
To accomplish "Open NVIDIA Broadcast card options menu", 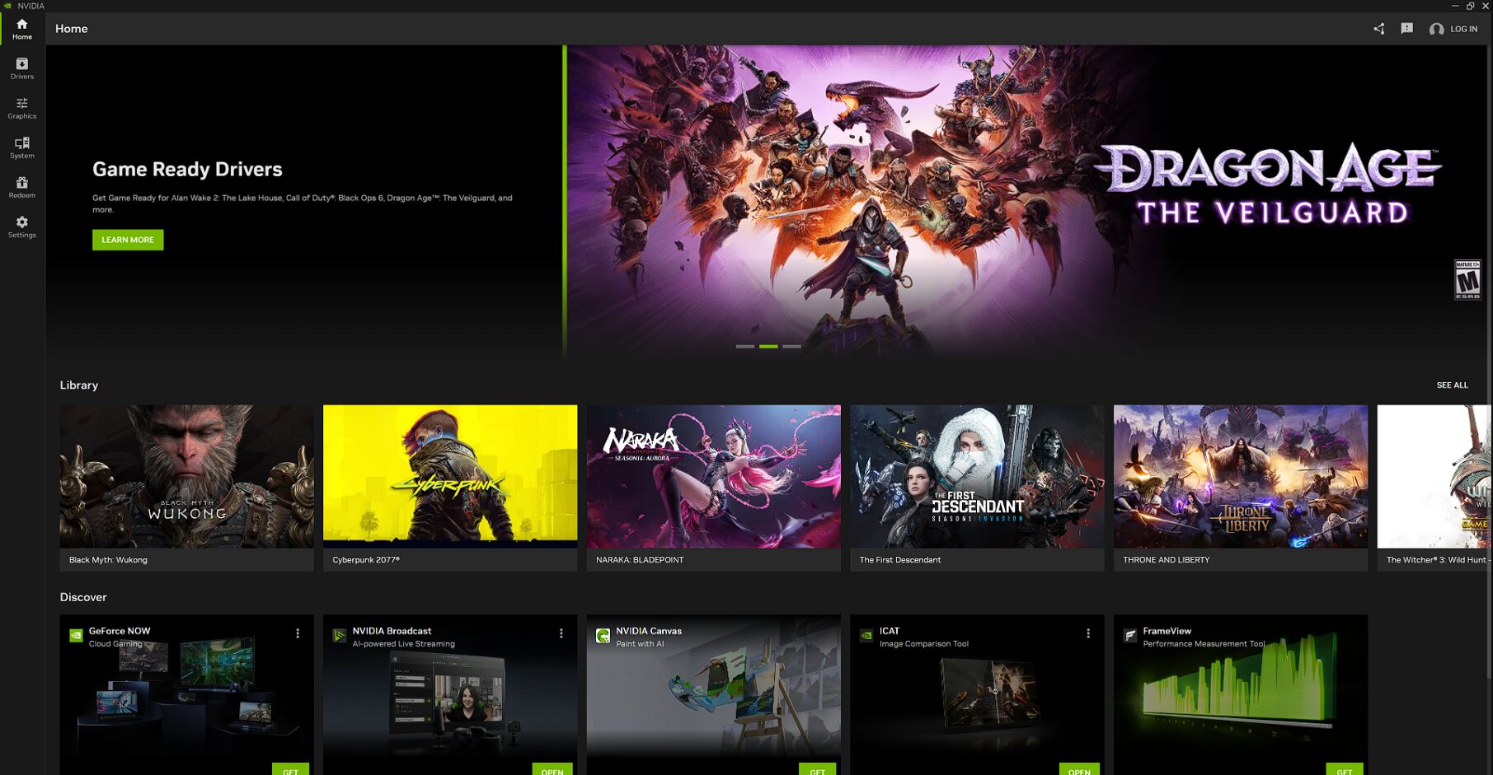I will pos(561,633).
